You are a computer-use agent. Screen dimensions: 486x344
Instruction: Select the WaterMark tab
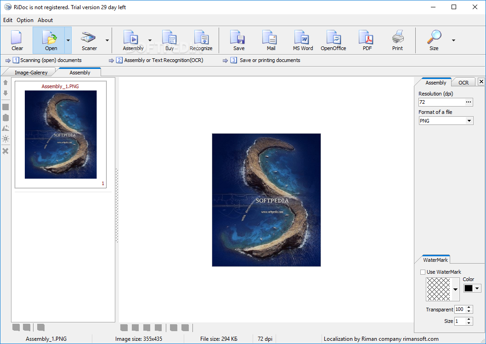pos(435,259)
